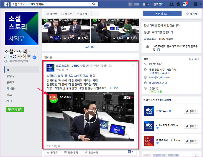The image size is (203, 157).
Task: Click 지금 메시지 보내기 link
Action: (159, 73)
